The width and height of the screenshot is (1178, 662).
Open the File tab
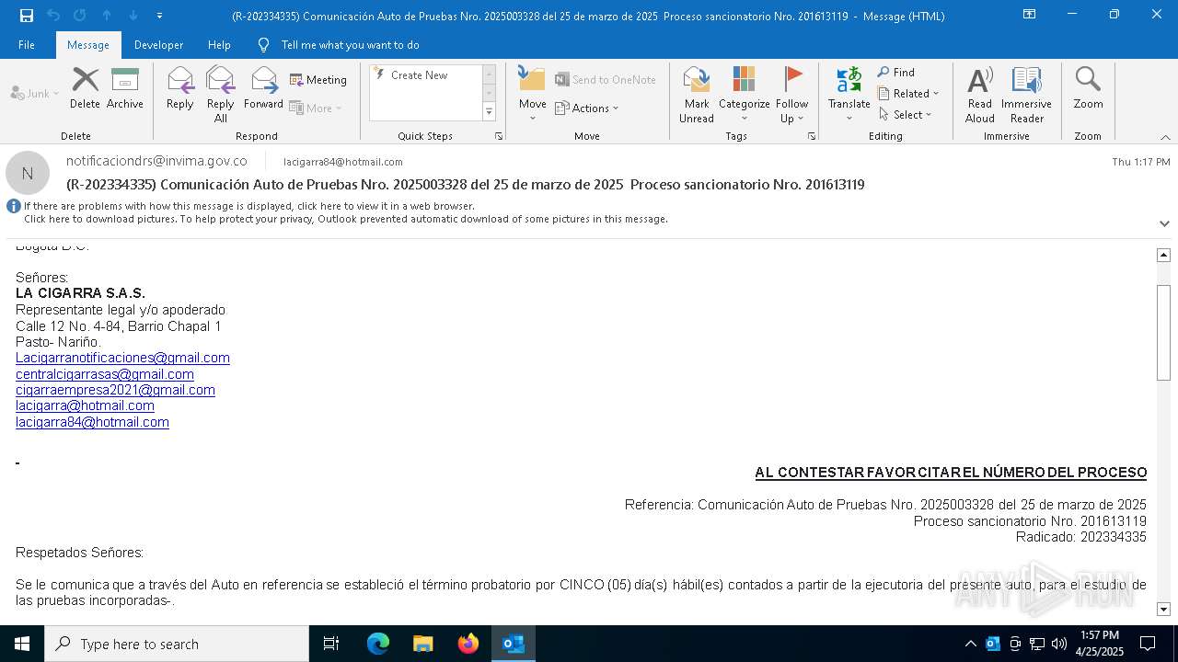[27, 45]
